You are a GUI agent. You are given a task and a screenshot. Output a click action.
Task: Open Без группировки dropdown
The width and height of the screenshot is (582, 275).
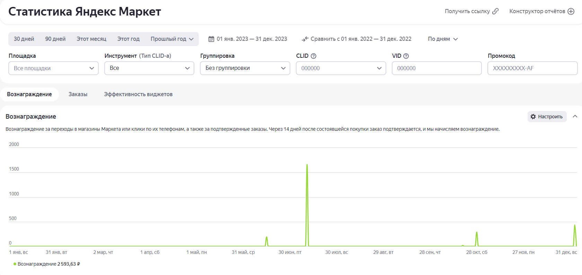point(245,68)
